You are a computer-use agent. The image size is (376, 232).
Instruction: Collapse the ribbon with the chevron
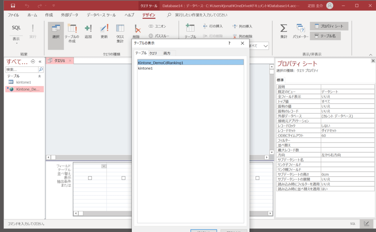click(371, 55)
